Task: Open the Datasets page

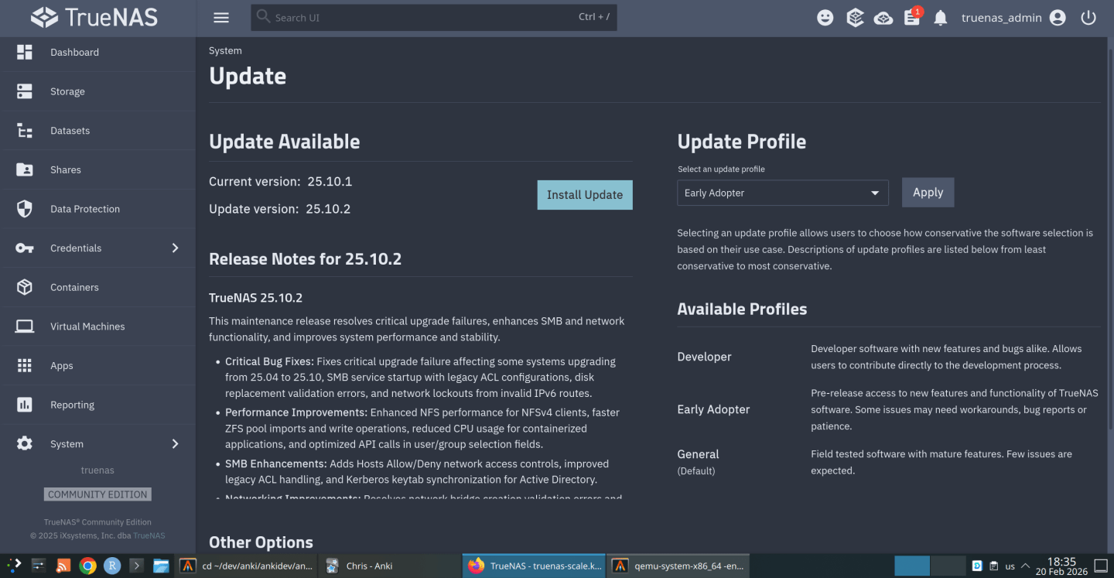Action: point(70,130)
